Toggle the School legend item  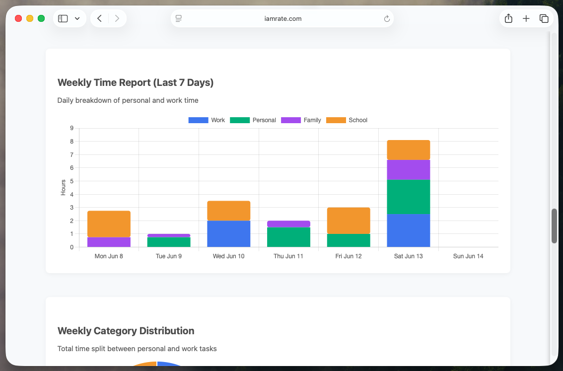pyautogui.click(x=347, y=120)
